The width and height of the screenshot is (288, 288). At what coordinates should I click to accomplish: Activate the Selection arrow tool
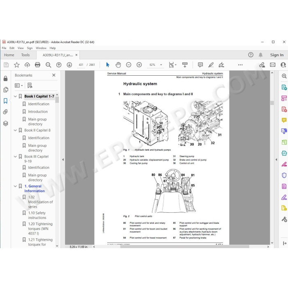coord(108,65)
